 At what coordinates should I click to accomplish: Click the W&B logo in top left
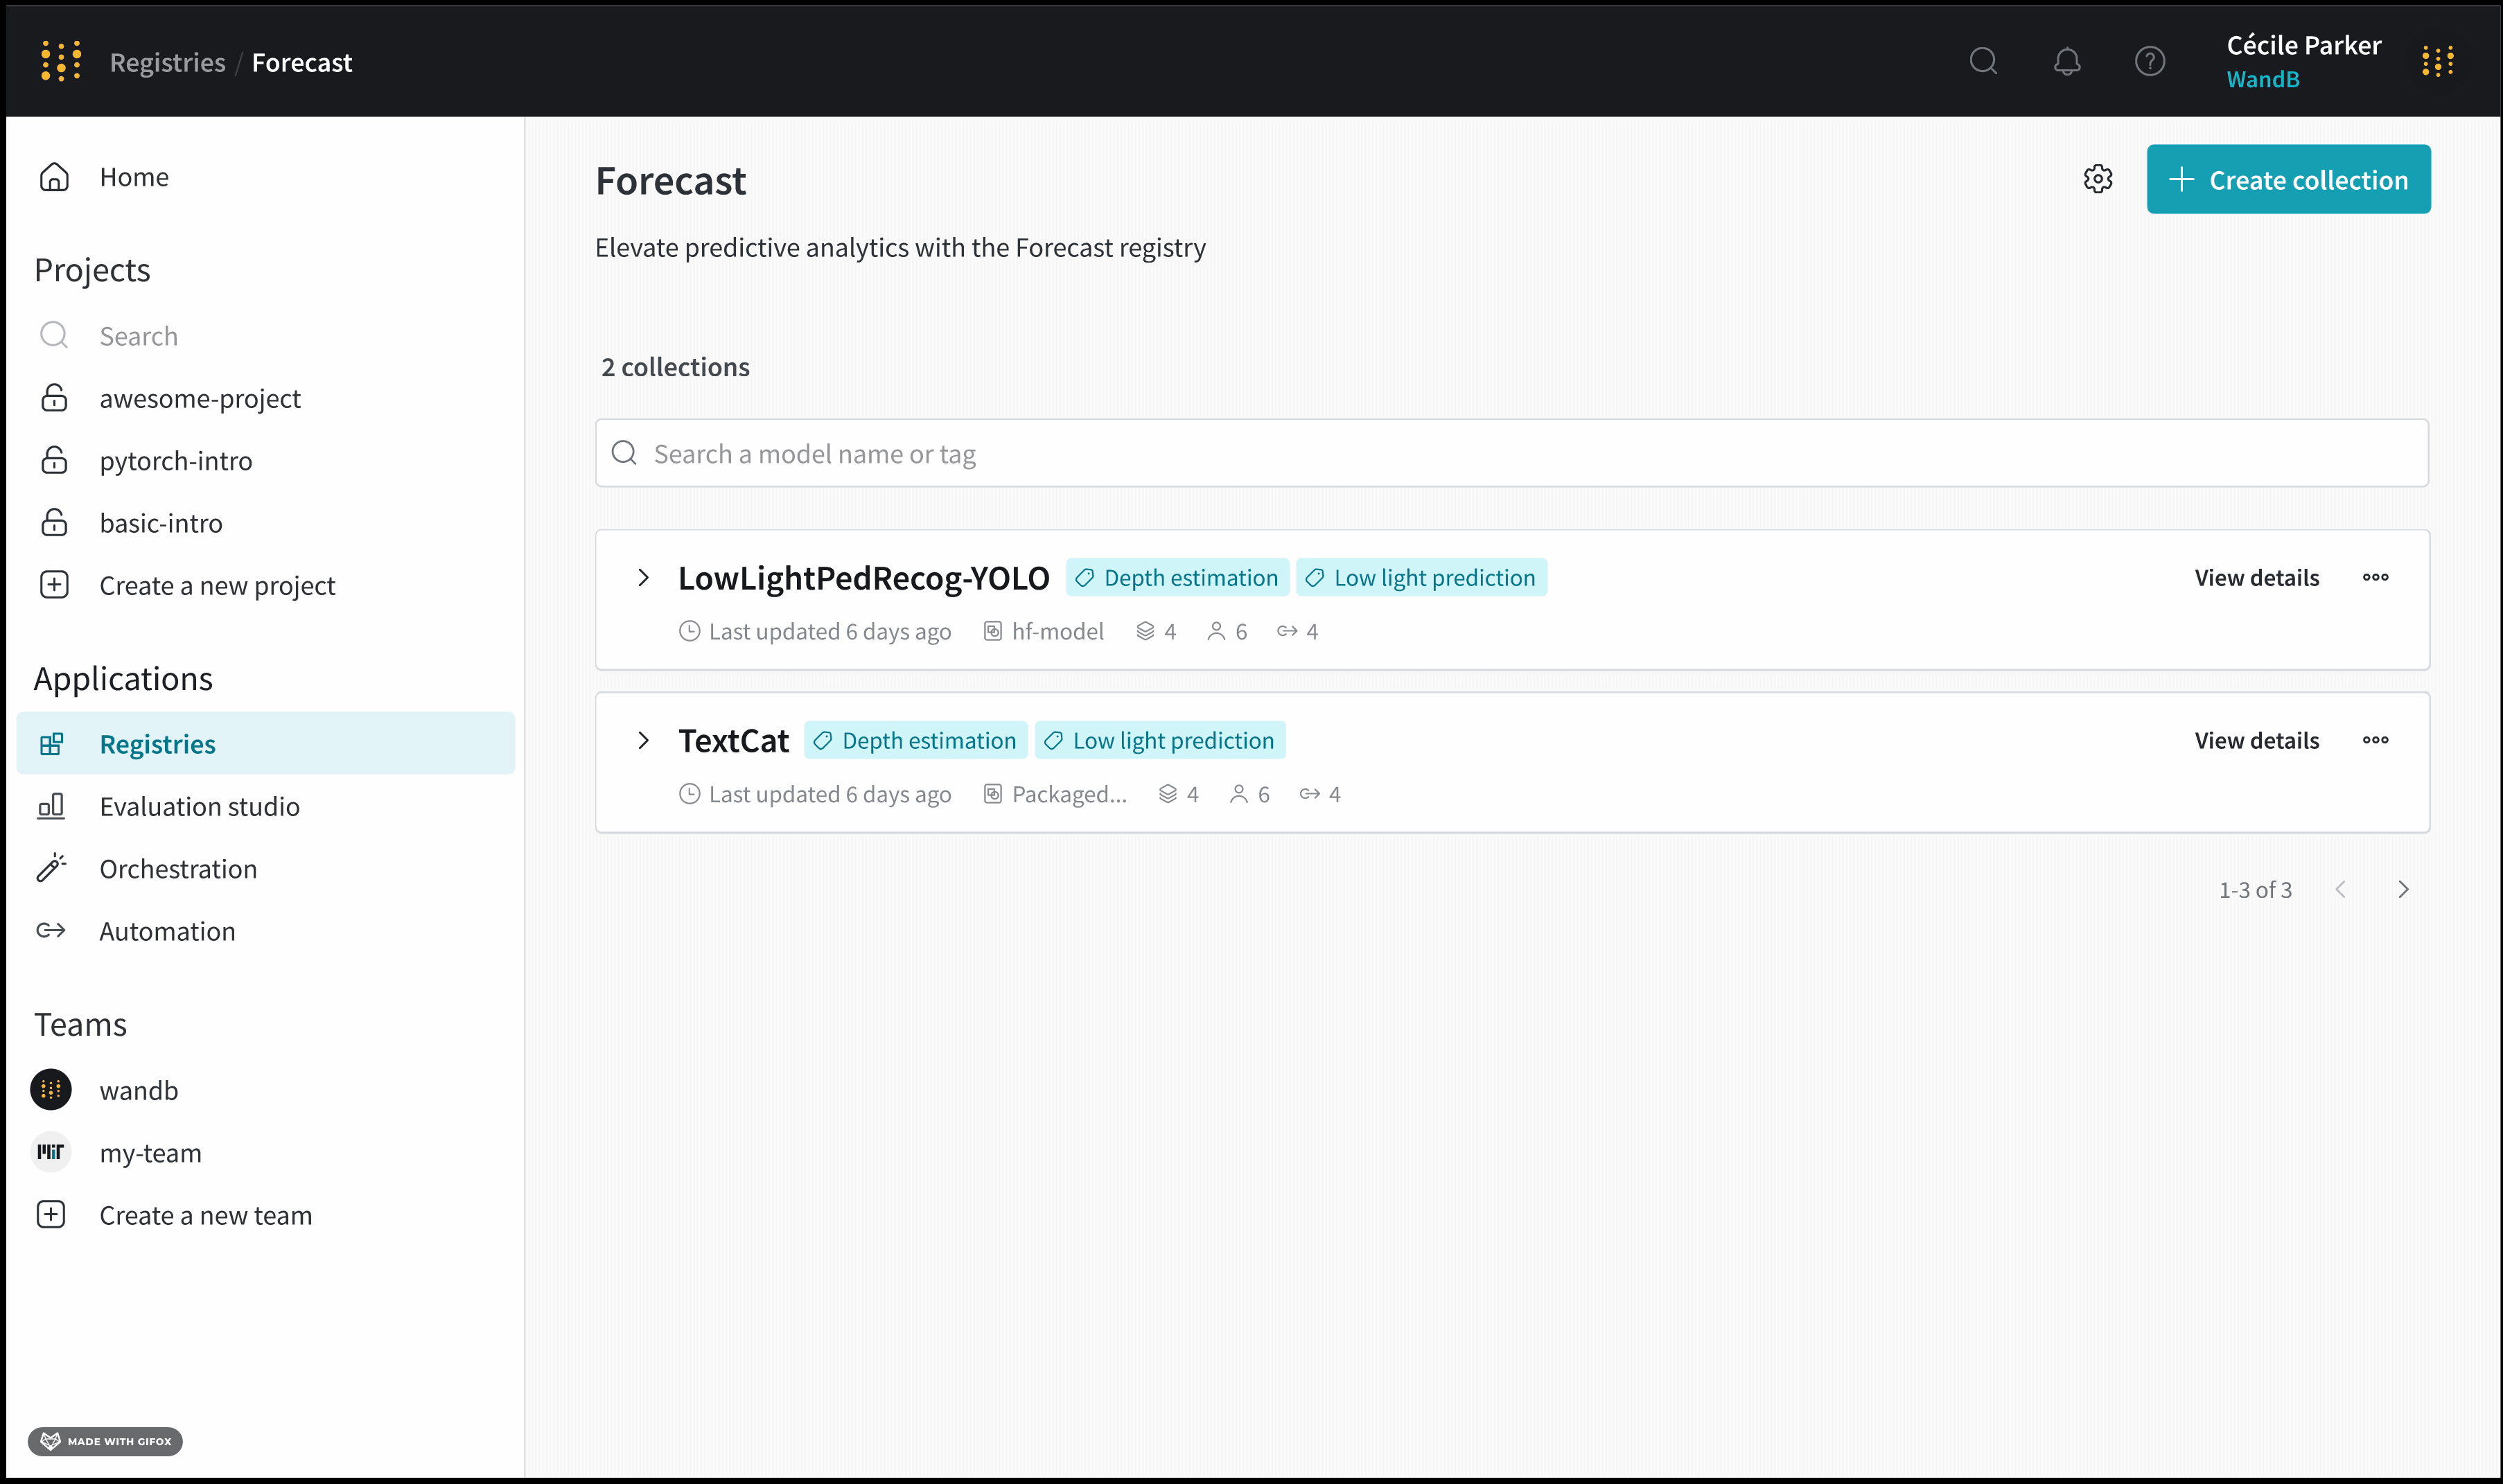(x=61, y=62)
